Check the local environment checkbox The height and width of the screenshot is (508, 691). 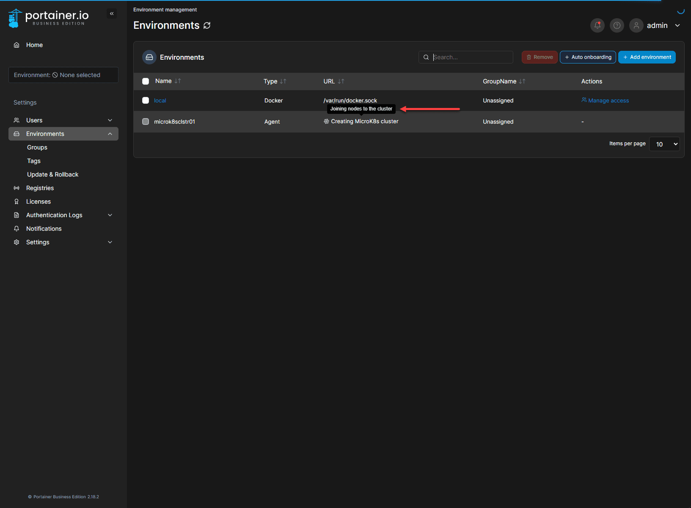146,100
